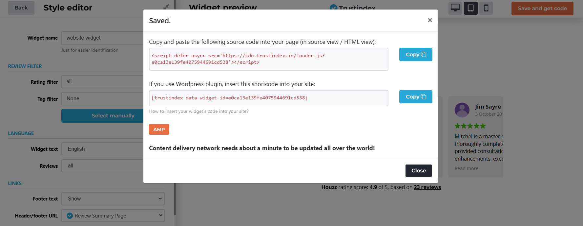This screenshot has height=226, width=583.
Task: Open the Widget text language dropdown
Action: pos(103,149)
